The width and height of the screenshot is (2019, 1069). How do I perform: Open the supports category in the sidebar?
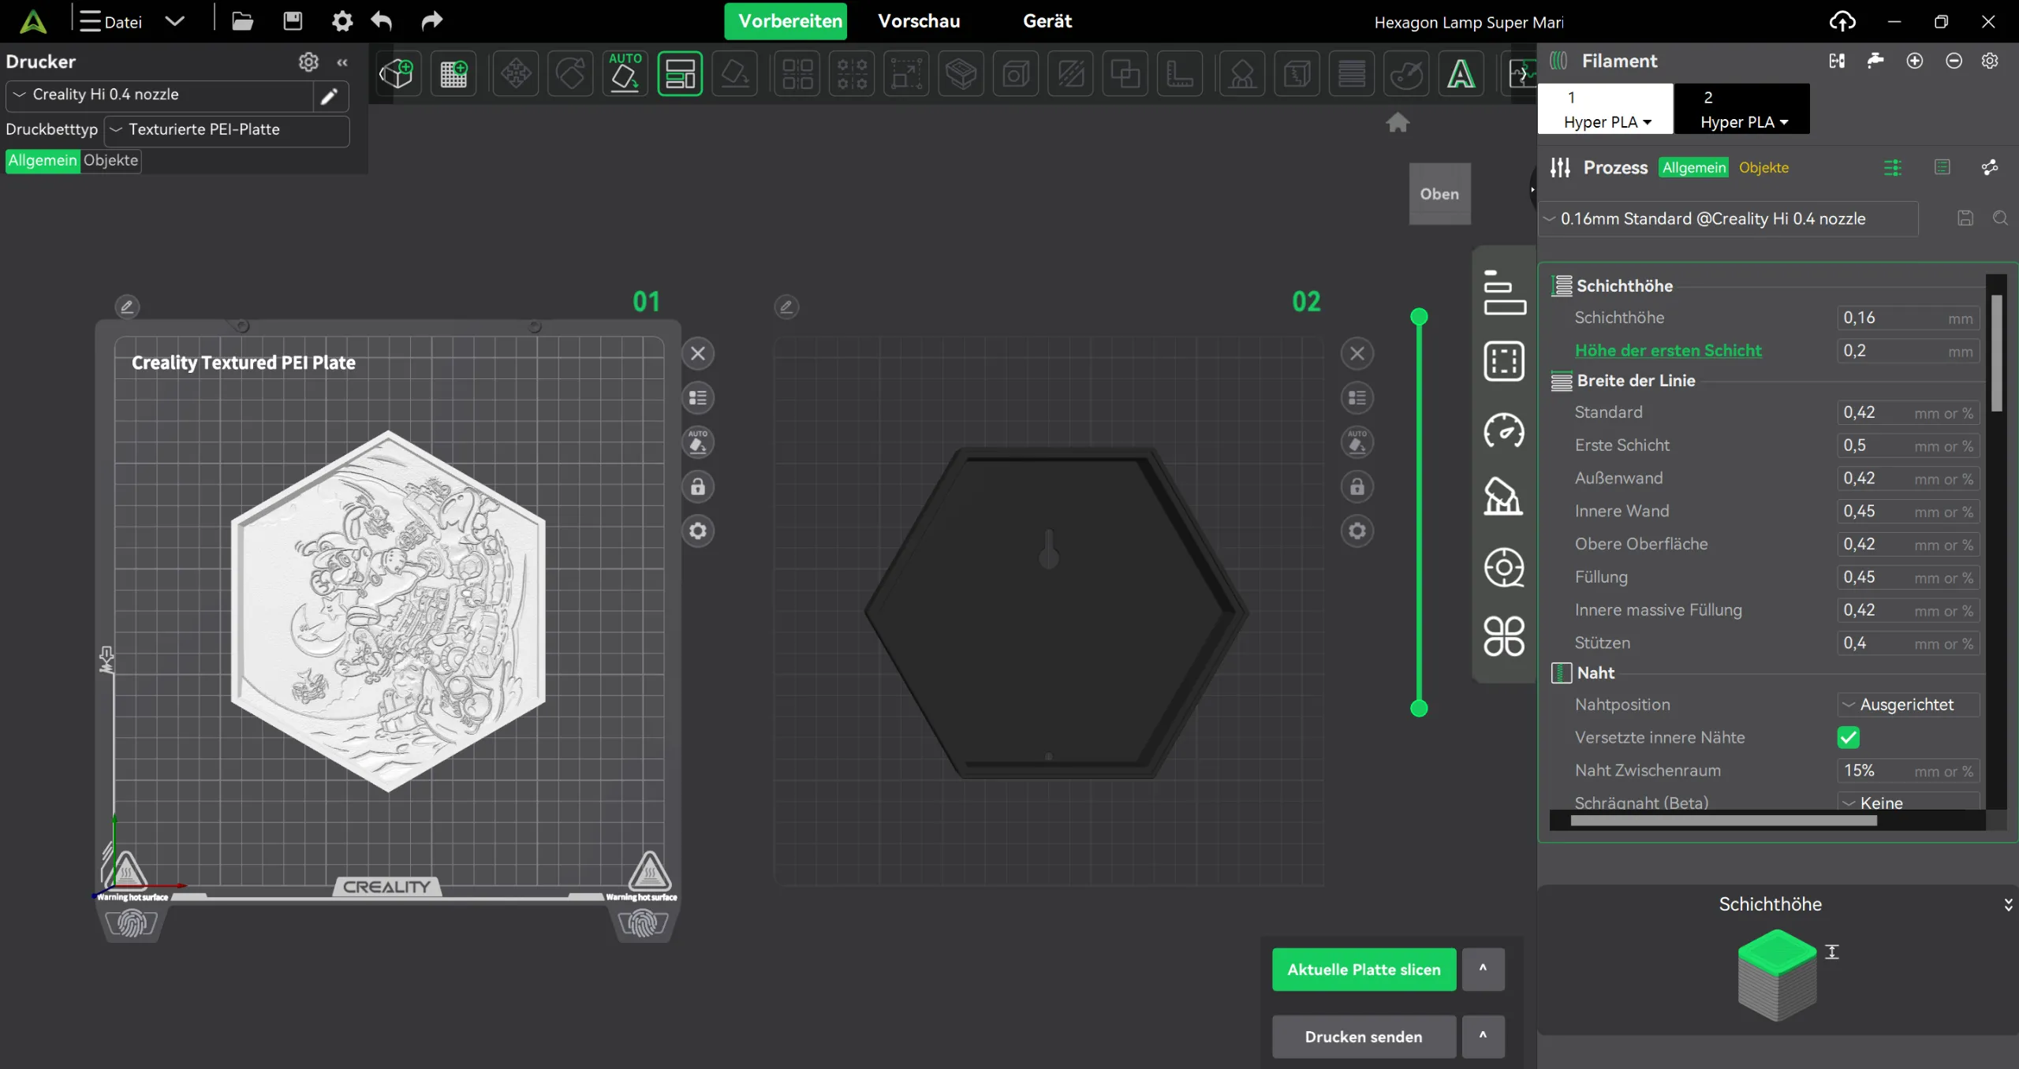(x=1503, y=497)
